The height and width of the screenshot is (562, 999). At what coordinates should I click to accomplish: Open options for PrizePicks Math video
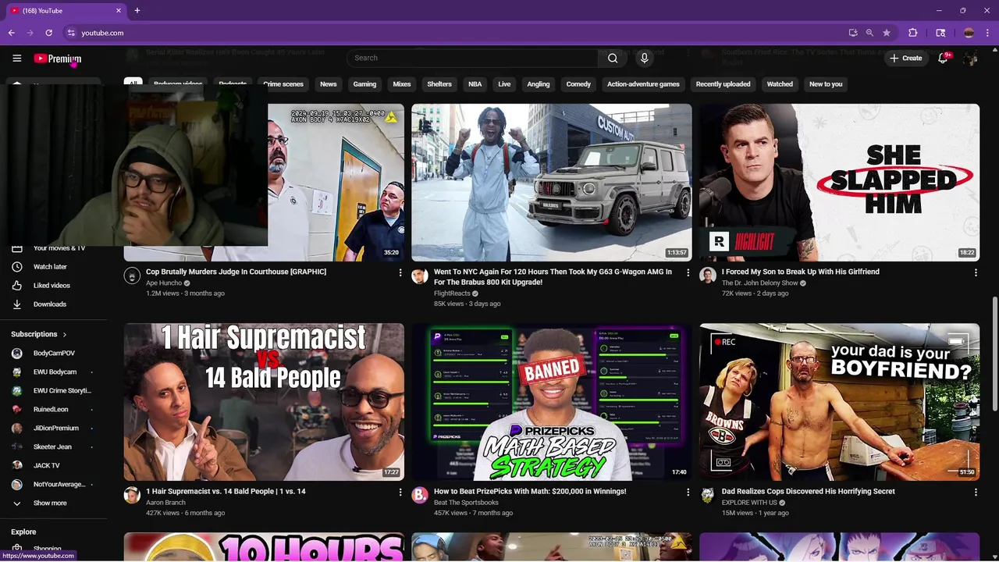688,493
